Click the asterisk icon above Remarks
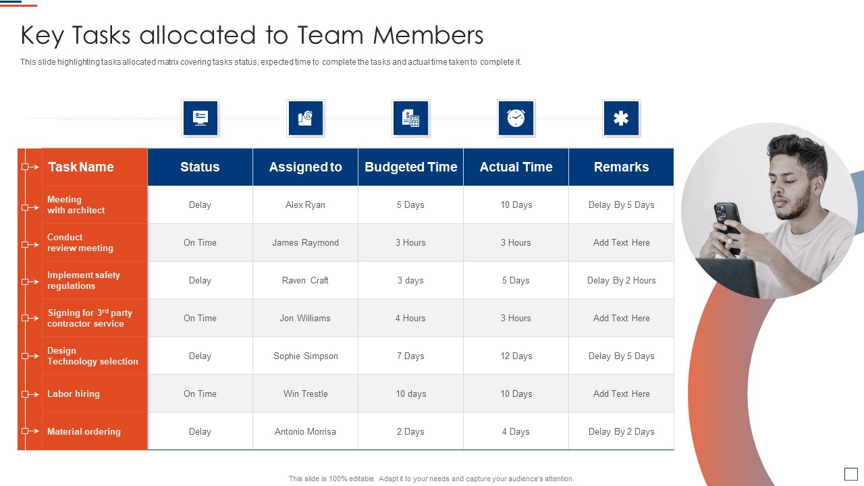The width and height of the screenshot is (864, 486). coord(622,118)
